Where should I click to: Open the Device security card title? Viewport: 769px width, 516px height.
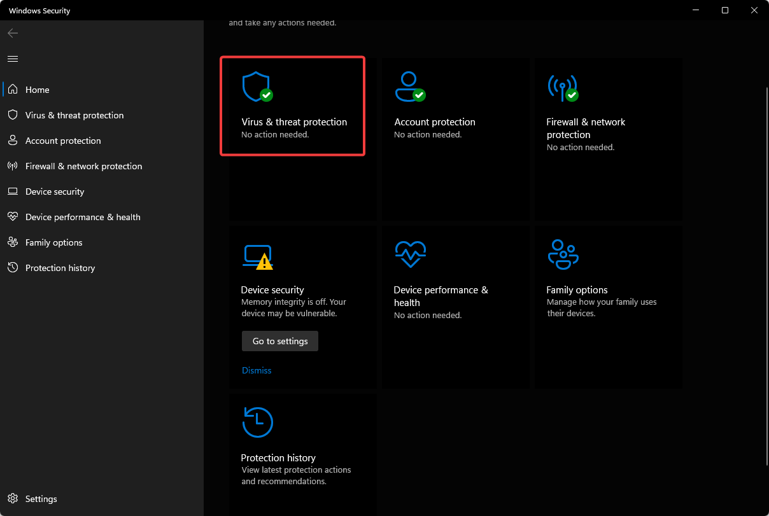click(272, 290)
